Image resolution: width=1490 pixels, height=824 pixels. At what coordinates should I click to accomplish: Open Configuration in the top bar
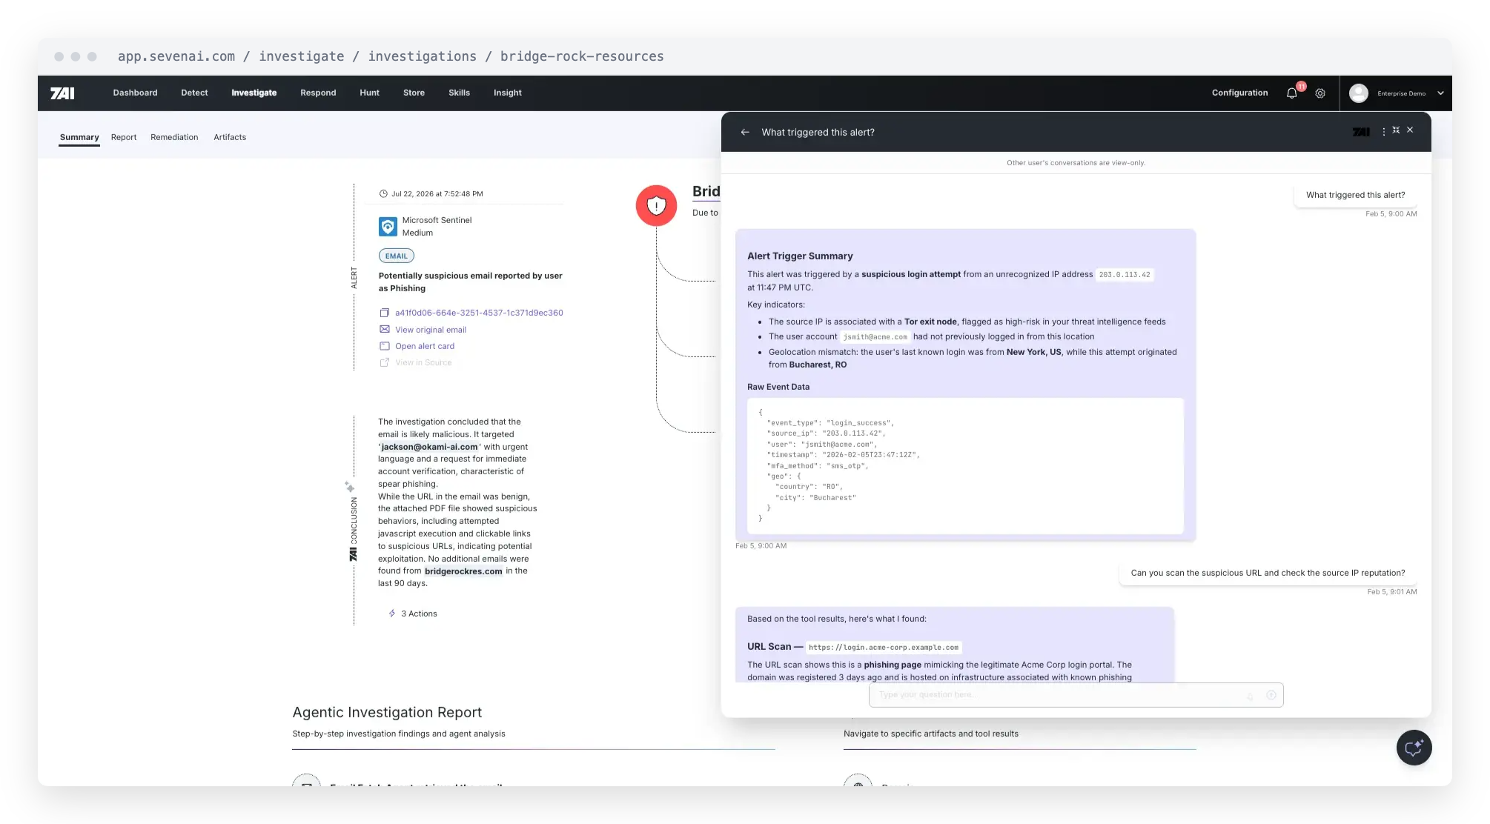1239,93
